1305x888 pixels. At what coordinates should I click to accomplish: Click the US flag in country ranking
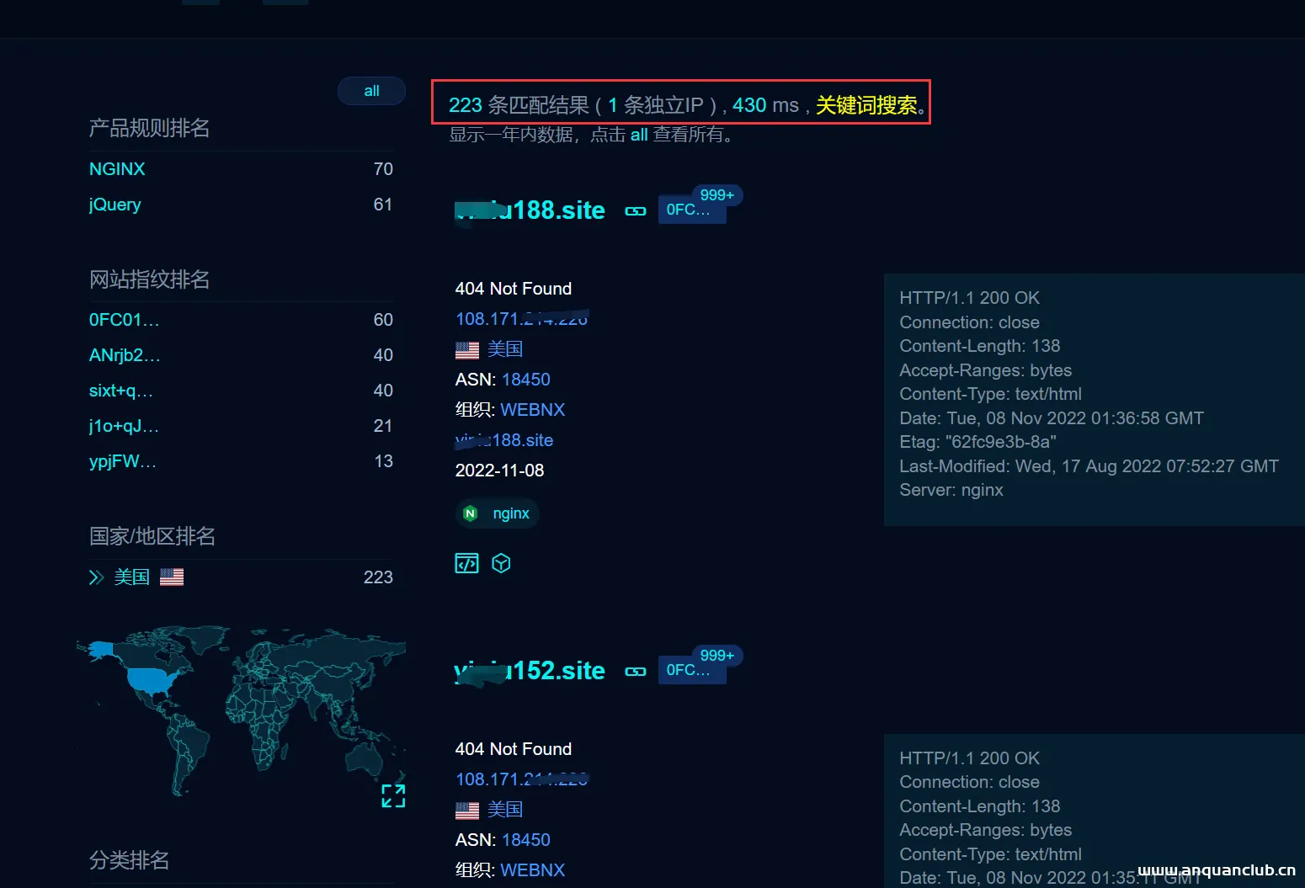click(172, 577)
